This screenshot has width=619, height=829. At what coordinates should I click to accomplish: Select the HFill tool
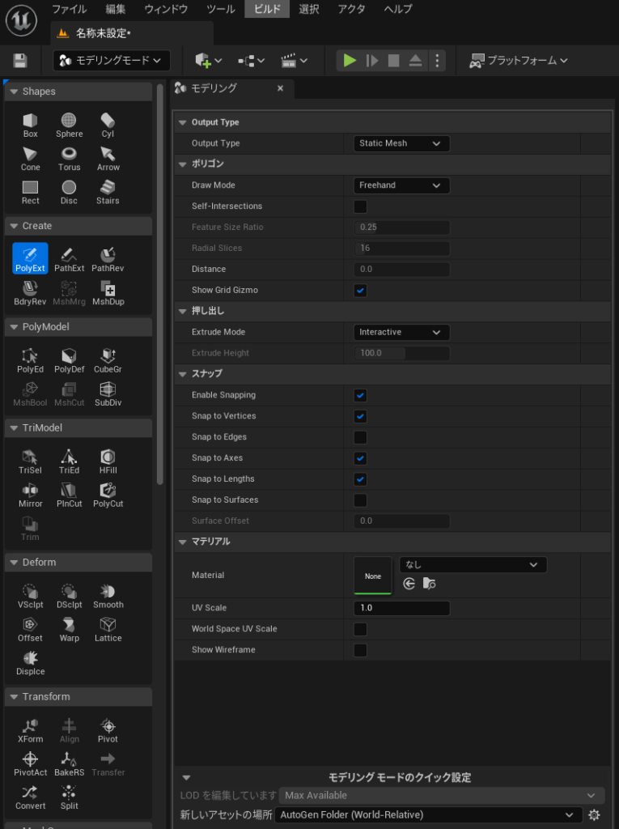click(x=108, y=461)
